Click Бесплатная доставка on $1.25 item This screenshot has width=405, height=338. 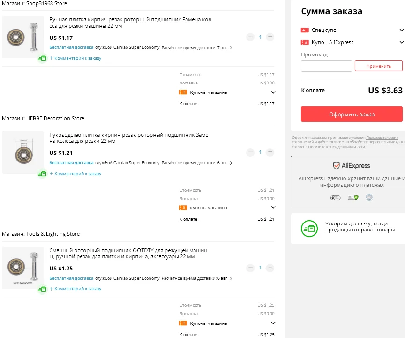(x=71, y=278)
